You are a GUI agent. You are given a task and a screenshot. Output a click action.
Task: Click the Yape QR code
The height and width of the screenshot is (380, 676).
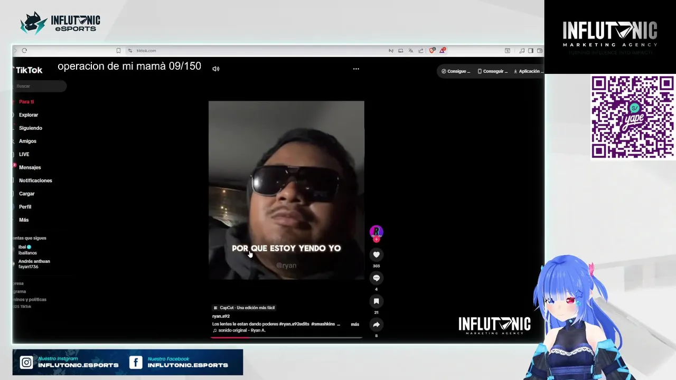pos(632,117)
